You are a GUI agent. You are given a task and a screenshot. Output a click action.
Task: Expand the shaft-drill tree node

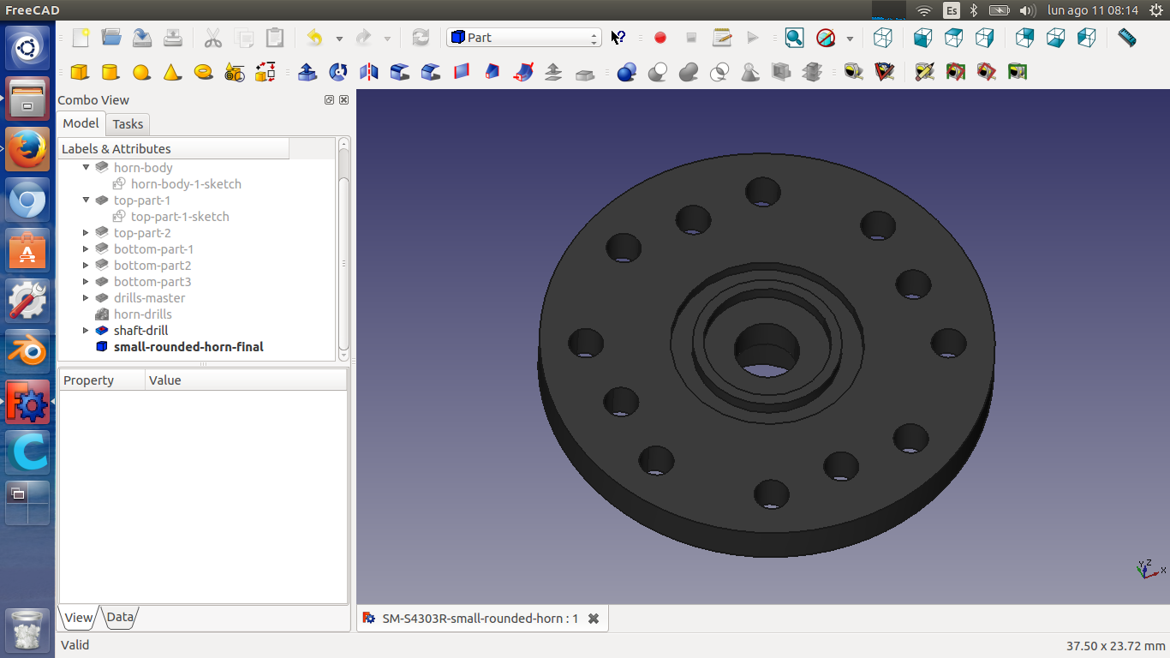click(86, 331)
